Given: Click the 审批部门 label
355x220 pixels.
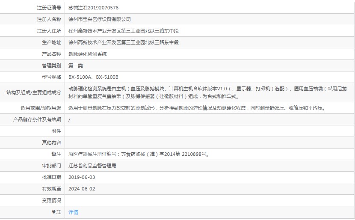Looking at the screenshot, I should [51, 166].
